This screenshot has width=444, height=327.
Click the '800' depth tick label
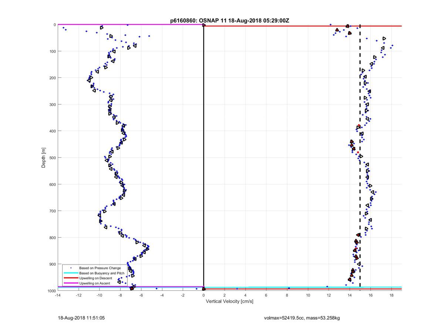52,238
